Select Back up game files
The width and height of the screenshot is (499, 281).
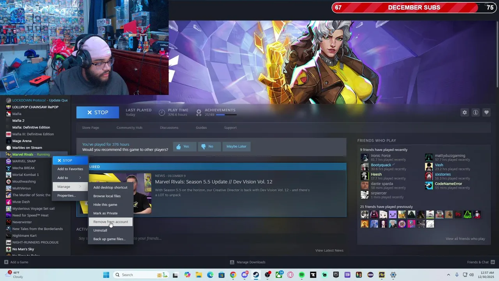pyautogui.click(x=110, y=239)
